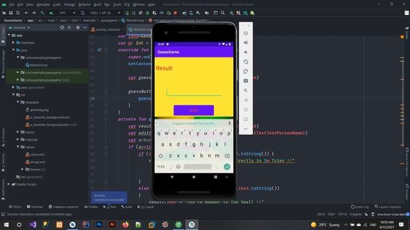Open the Layout Inspector button
410x230 pixels.
click(388, 207)
